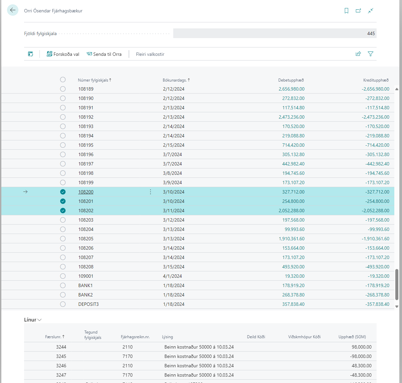Viewport: 402px width, 383px height.
Task: Collapse the Línur section chevron
Action: [39, 320]
